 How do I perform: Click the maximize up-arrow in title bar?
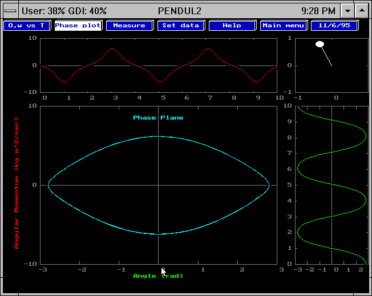pyautogui.click(x=361, y=10)
